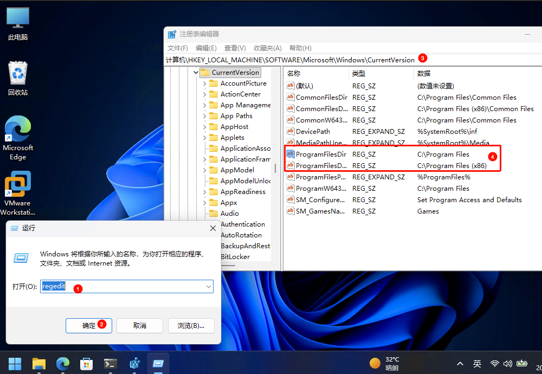Screen dimensions: 542x374
Task: Select the SM_Configure... value icon
Action: tap(291, 199)
